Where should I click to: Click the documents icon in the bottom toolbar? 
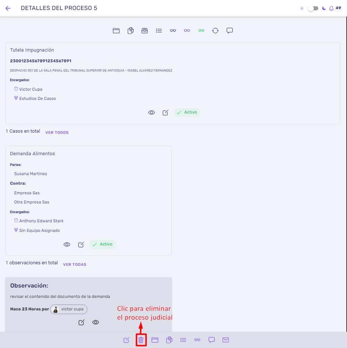(169, 340)
